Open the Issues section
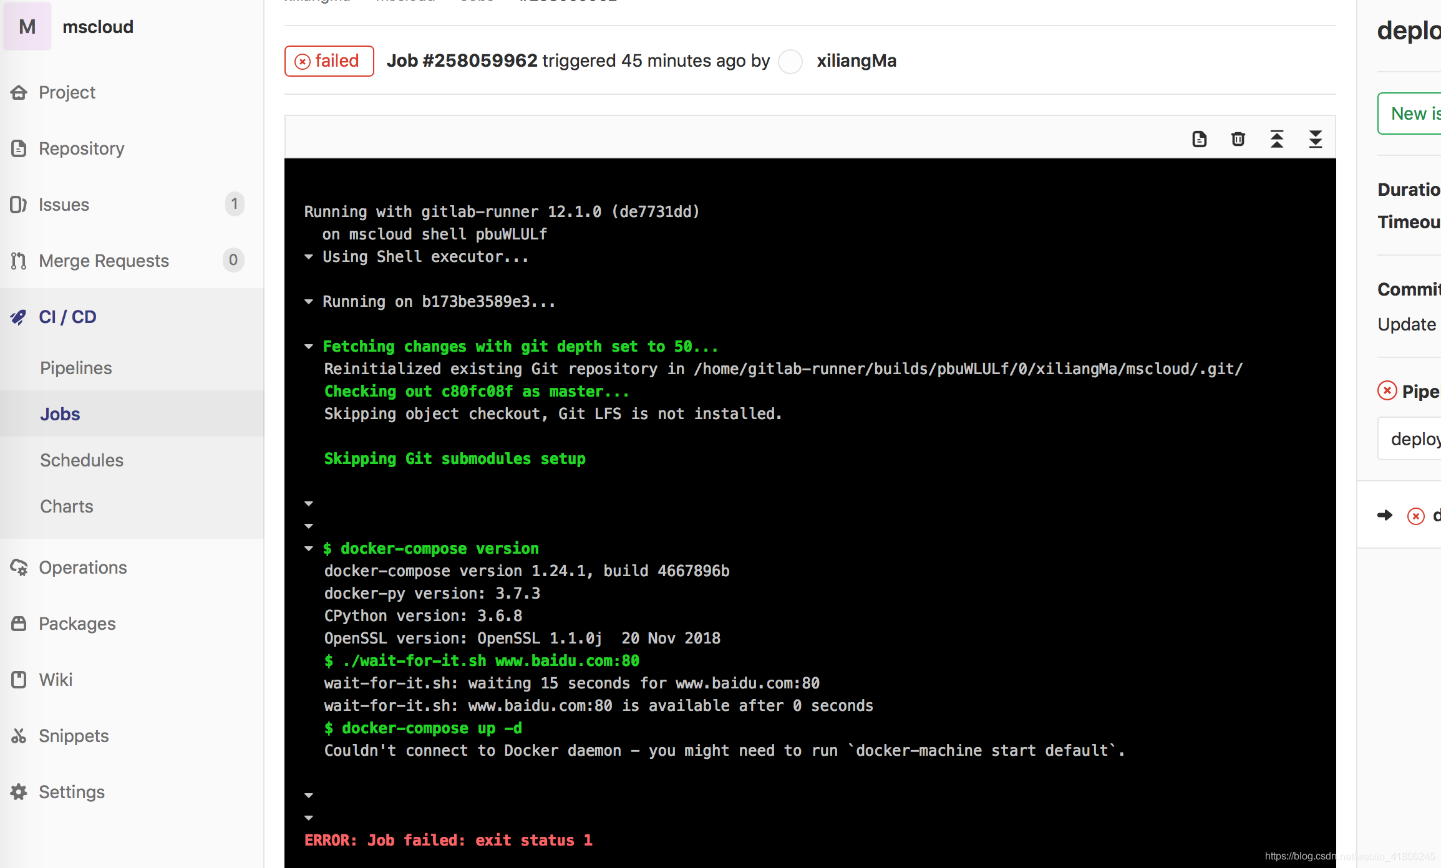Viewport: 1441px width, 868px height. 64,204
